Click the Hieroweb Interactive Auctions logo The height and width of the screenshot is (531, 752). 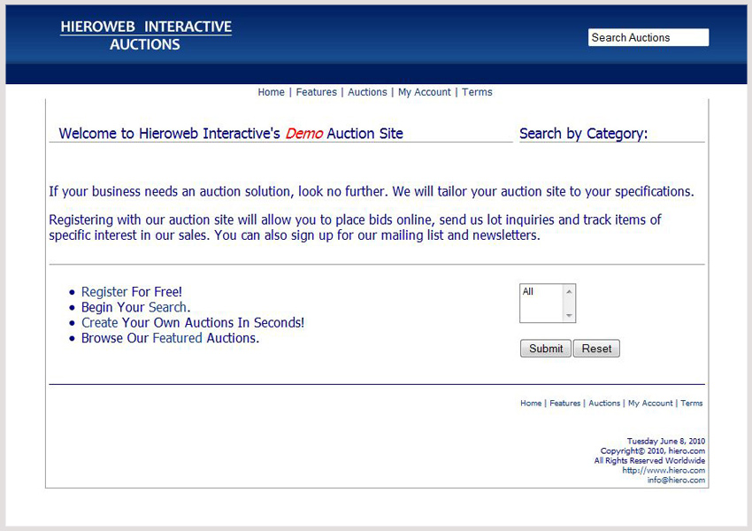(x=146, y=35)
